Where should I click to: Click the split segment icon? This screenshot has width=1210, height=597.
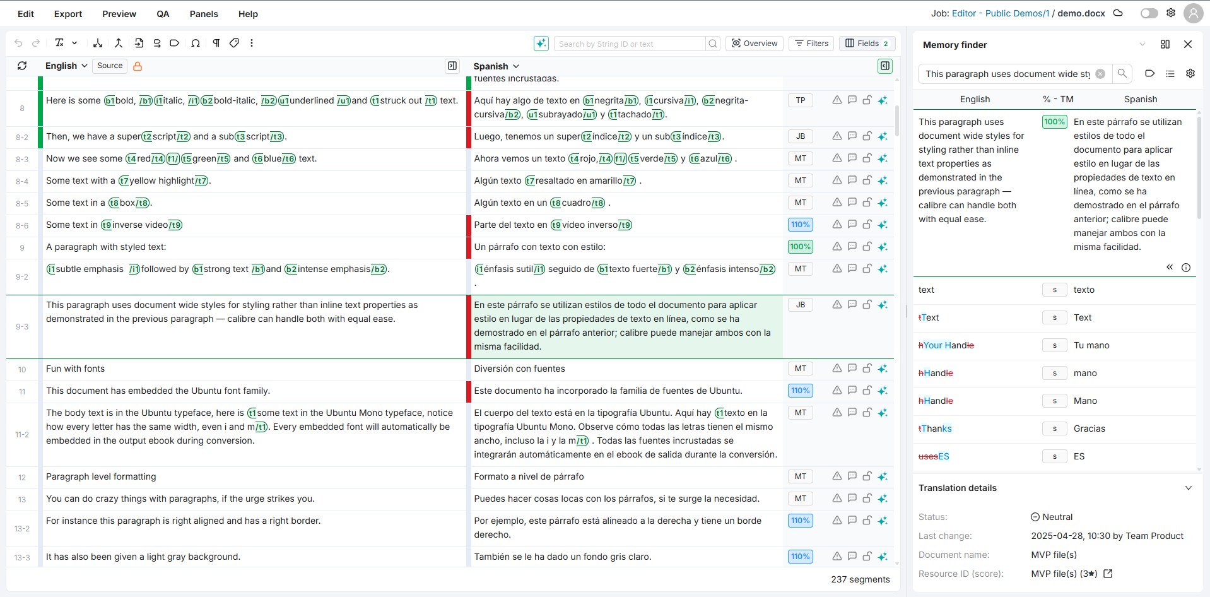98,43
